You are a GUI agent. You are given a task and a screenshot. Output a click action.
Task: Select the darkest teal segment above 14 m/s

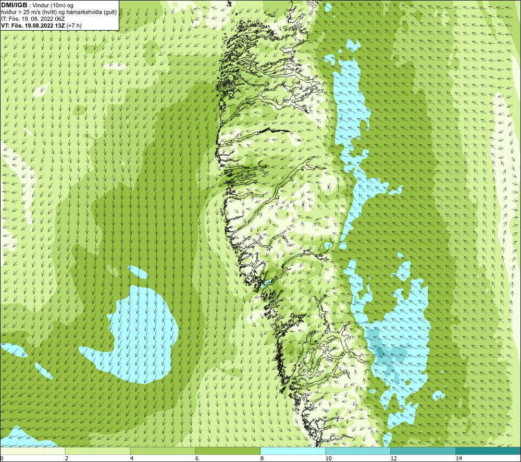click(489, 451)
